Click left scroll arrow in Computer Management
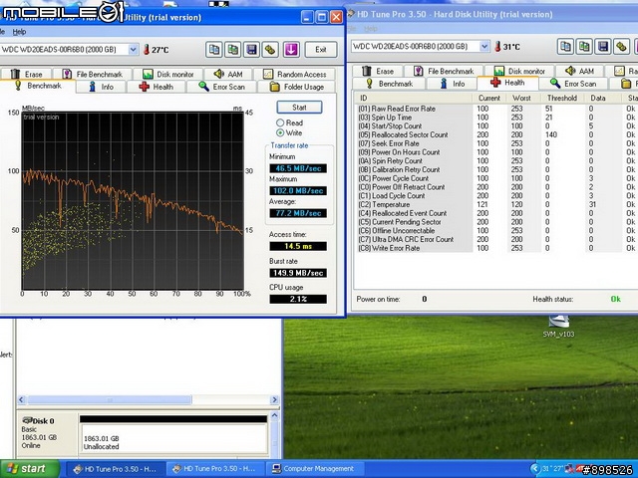Viewport: 638px width, 478px height. 22,400
